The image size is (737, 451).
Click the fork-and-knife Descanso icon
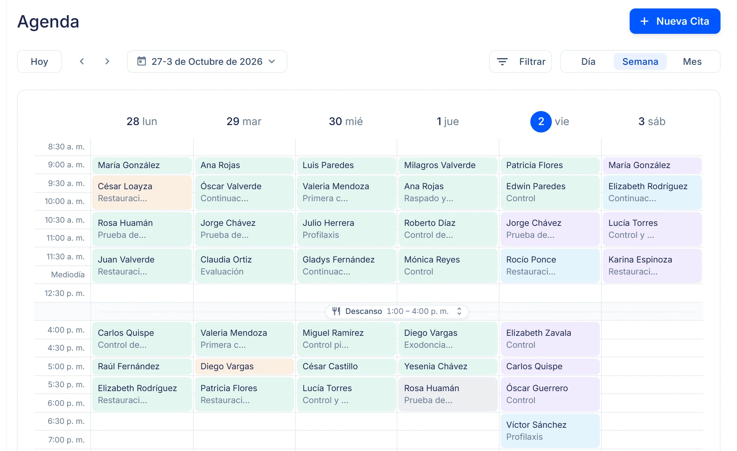(336, 311)
